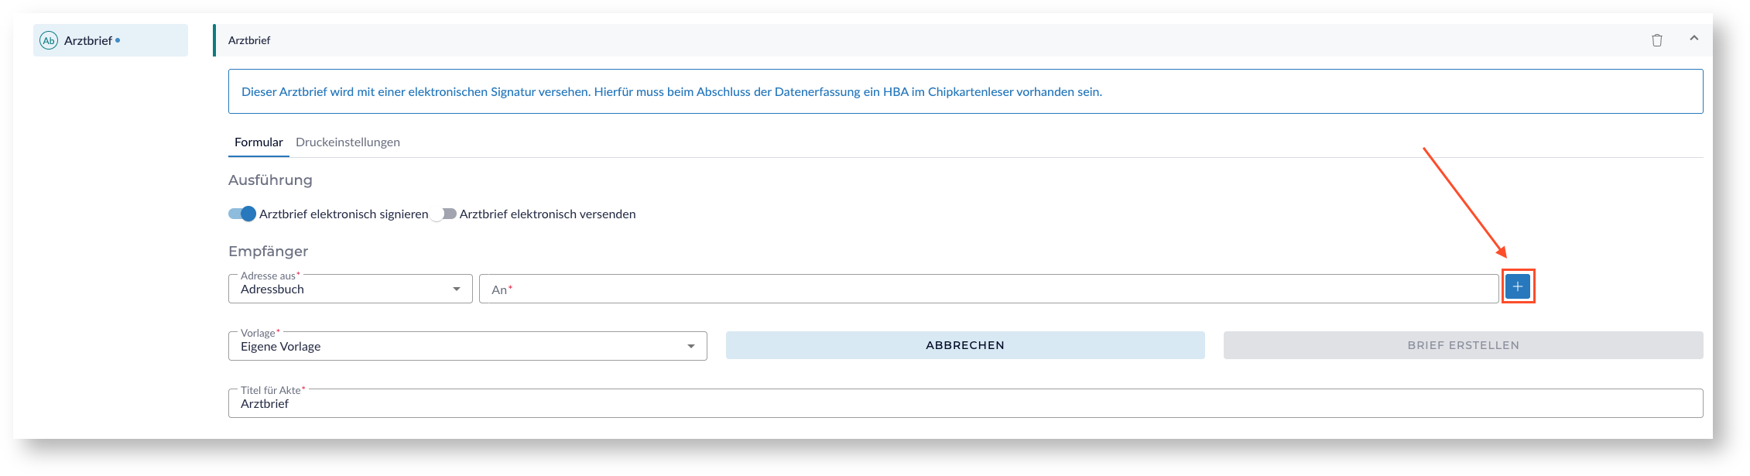Click into the 'Titel für Akte' field

point(965,404)
